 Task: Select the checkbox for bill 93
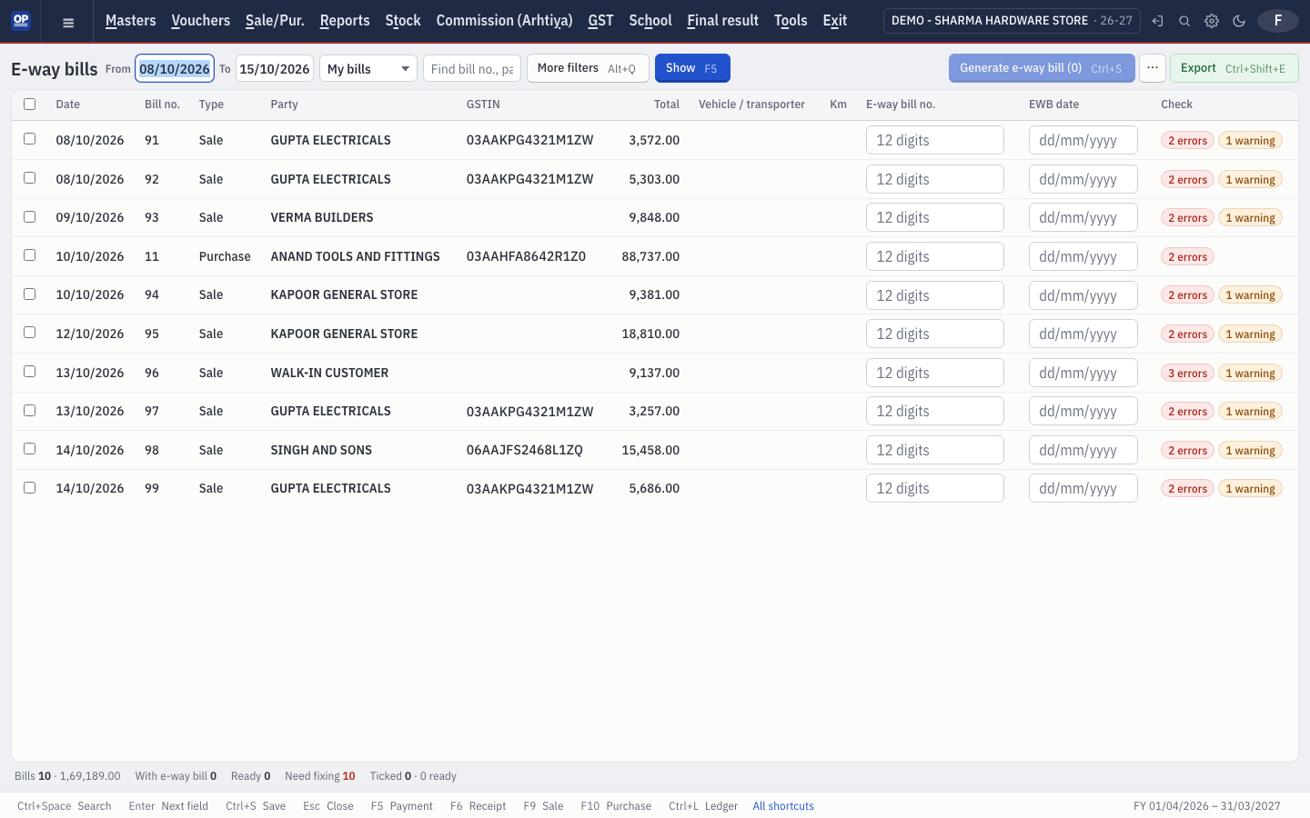30,217
